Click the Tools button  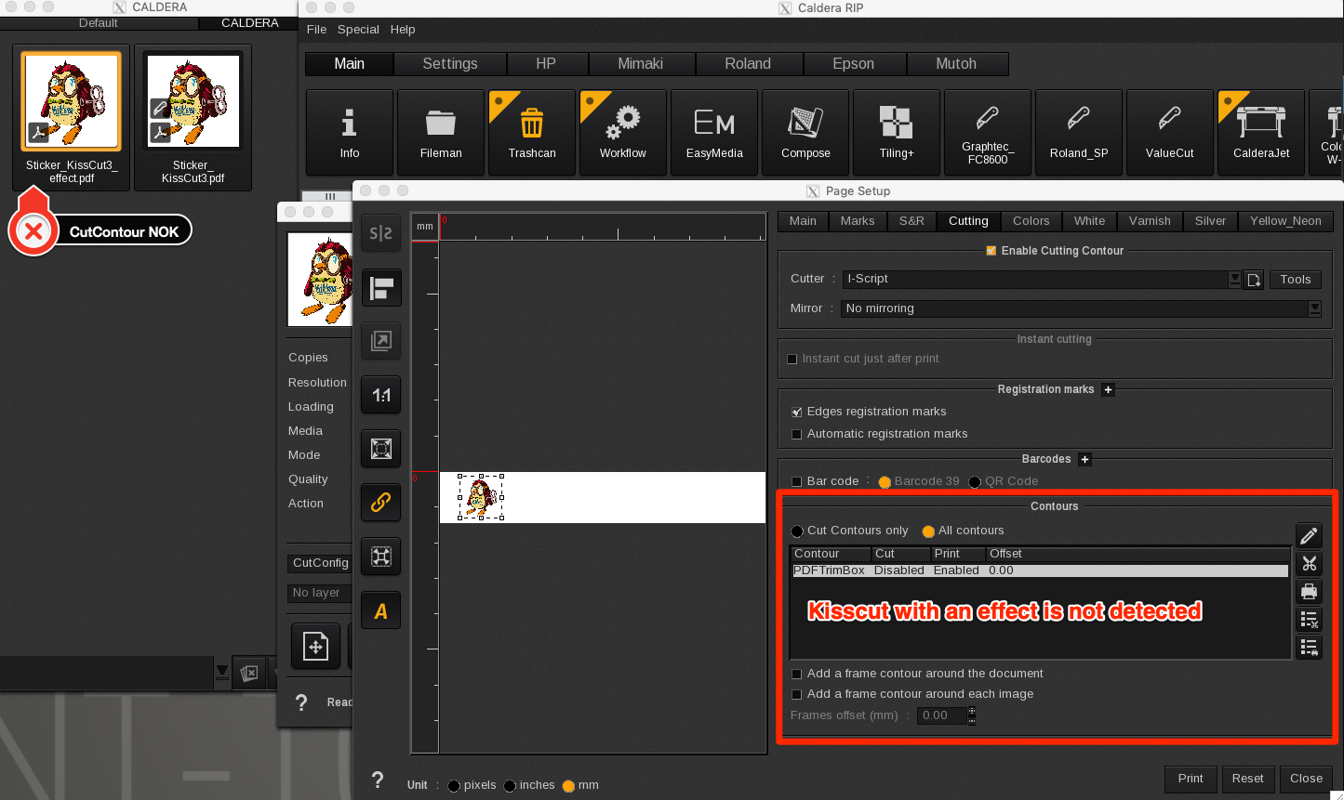click(x=1295, y=280)
